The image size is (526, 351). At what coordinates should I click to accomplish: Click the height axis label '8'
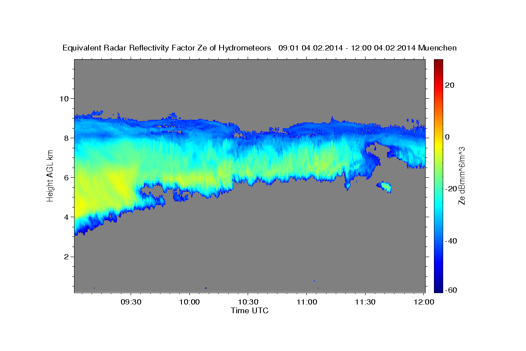pyautogui.click(x=67, y=138)
